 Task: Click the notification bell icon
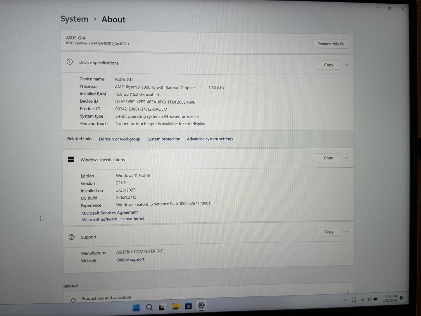coord(402,298)
